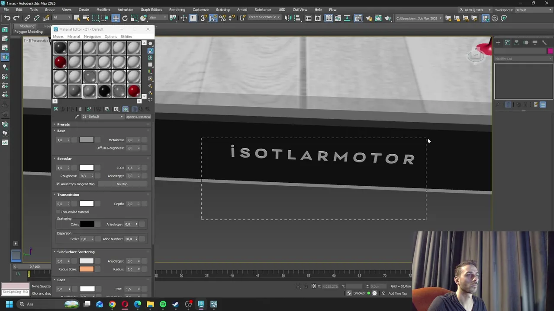
Task: Open Material Editor Navigation menu
Action: [x=92, y=37]
